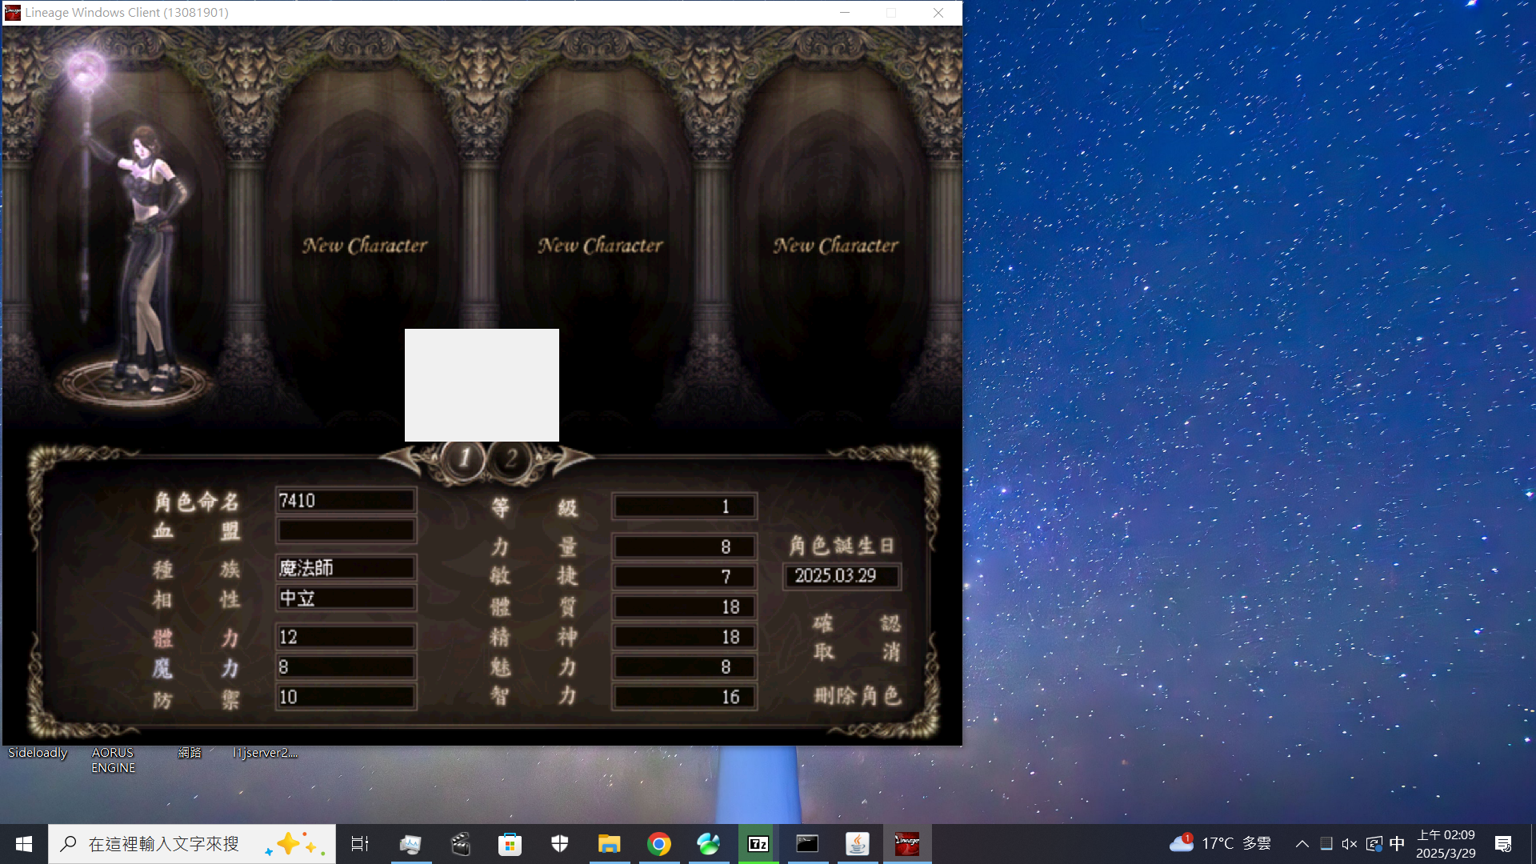The width and height of the screenshot is (1536, 864).
Task: Click the 體力 value 12
Action: [346, 637]
